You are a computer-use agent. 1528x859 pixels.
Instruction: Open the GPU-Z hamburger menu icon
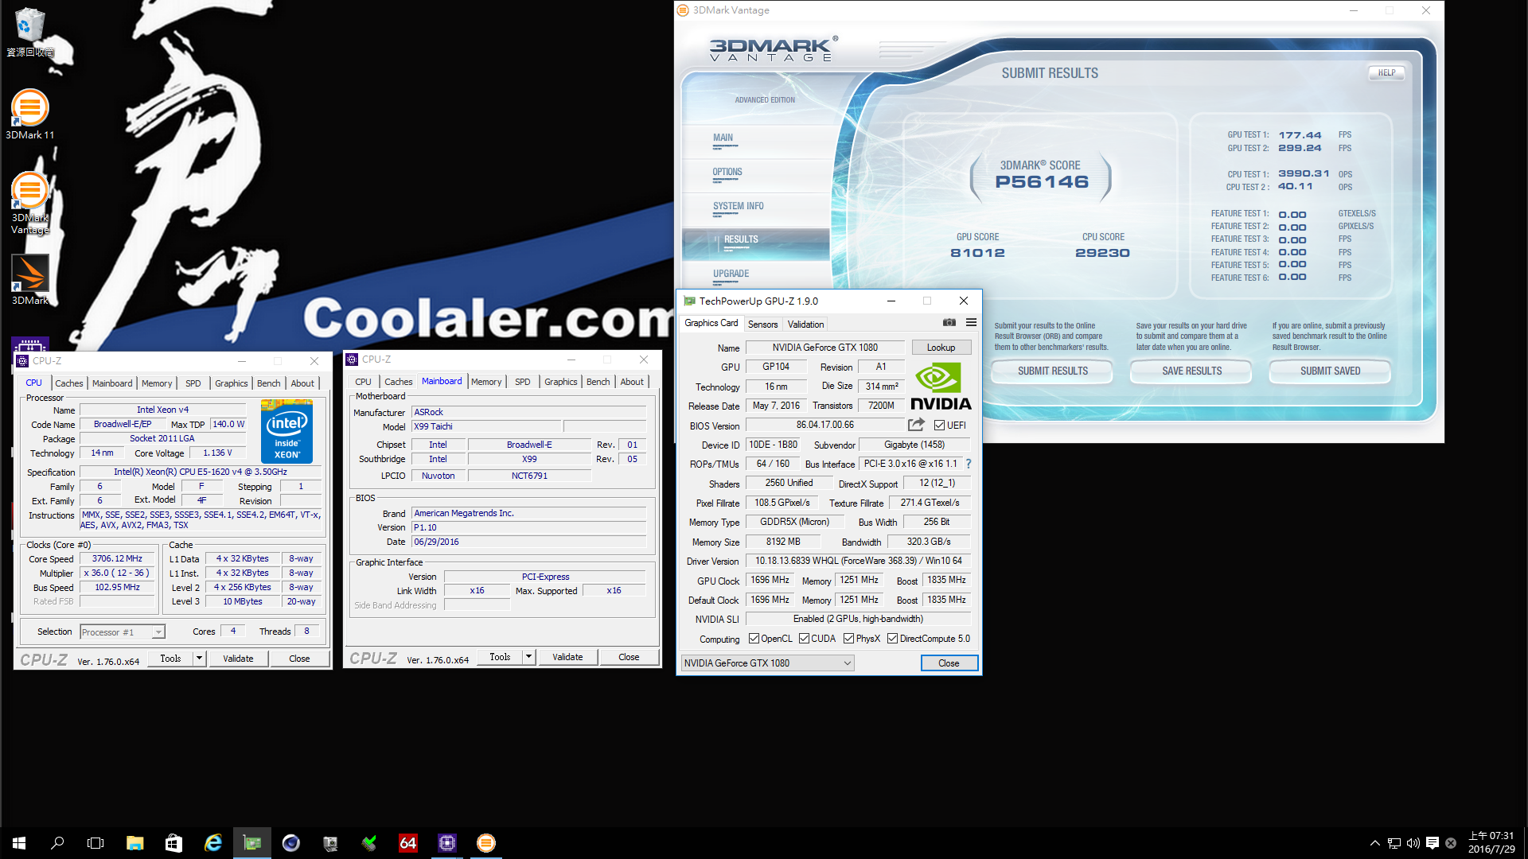coord(971,322)
